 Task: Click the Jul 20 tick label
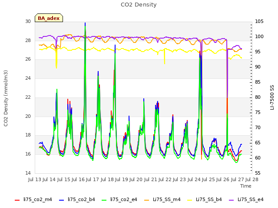(137, 179)
